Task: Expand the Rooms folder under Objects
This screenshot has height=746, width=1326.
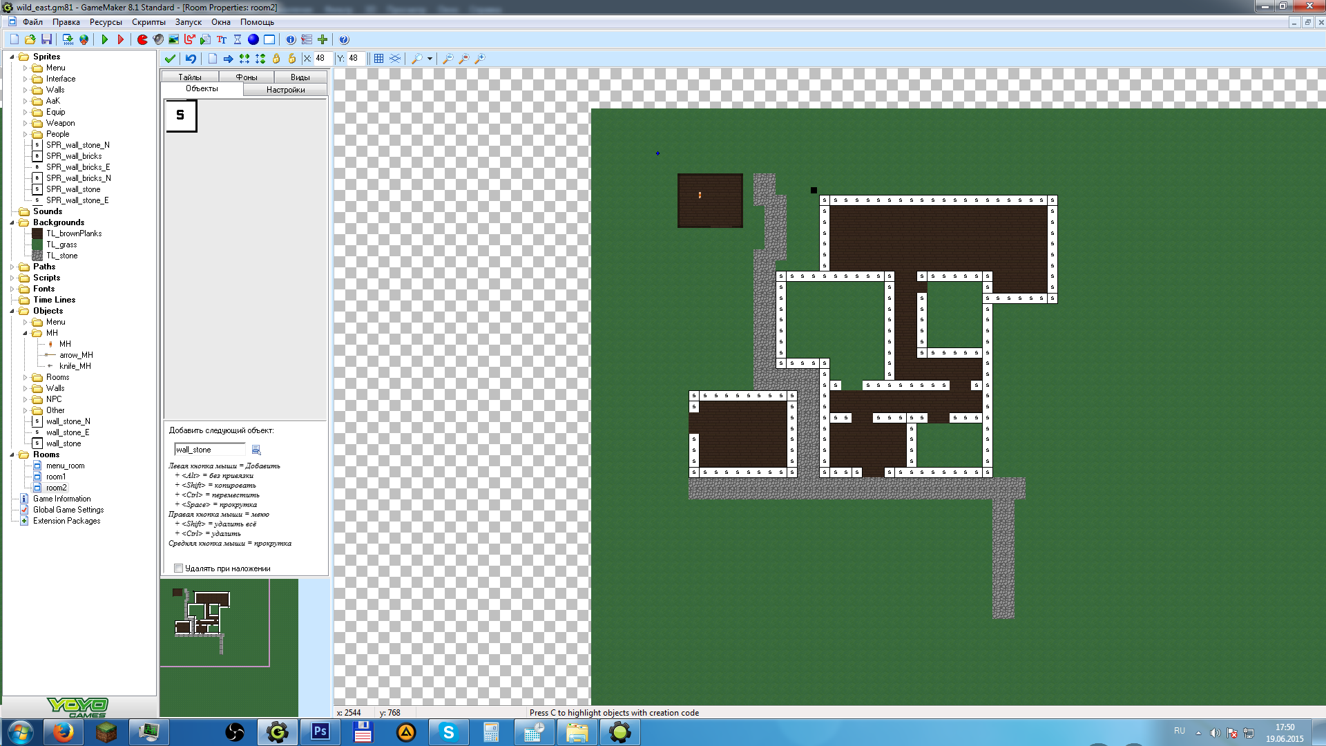Action: pyautogui.click(x=26, y=377)
